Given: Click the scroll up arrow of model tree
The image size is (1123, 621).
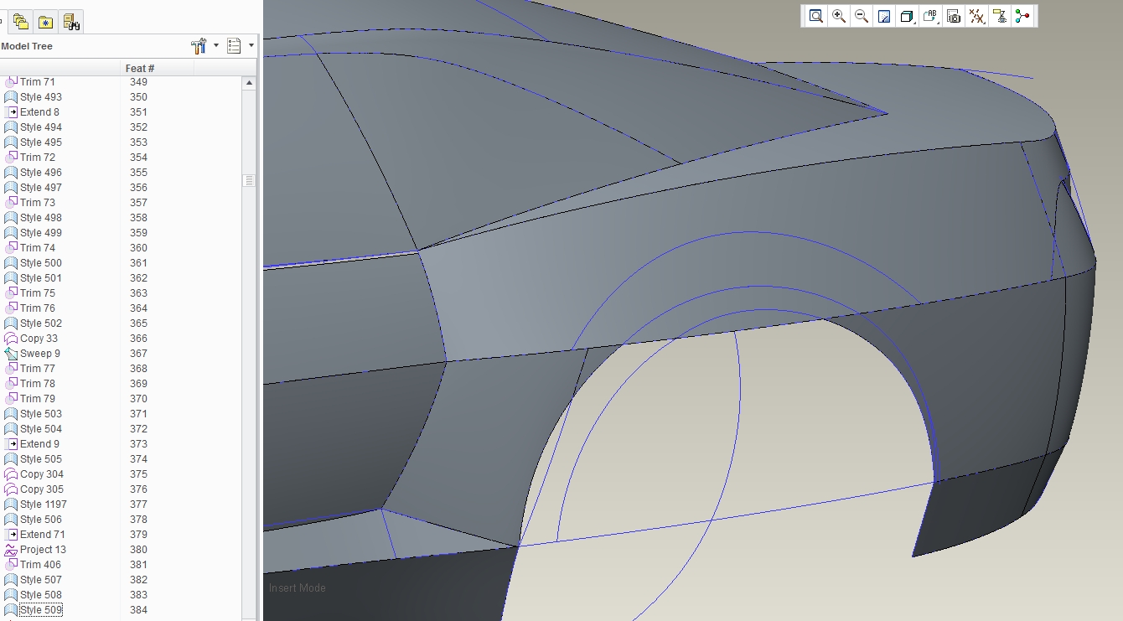Looking at the screenshot, I should (x=249, y=84).
